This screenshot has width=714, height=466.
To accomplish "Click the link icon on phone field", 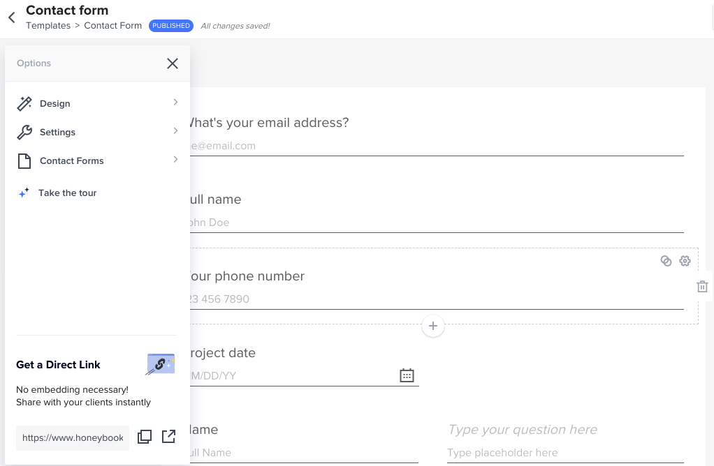I will 666,261.
